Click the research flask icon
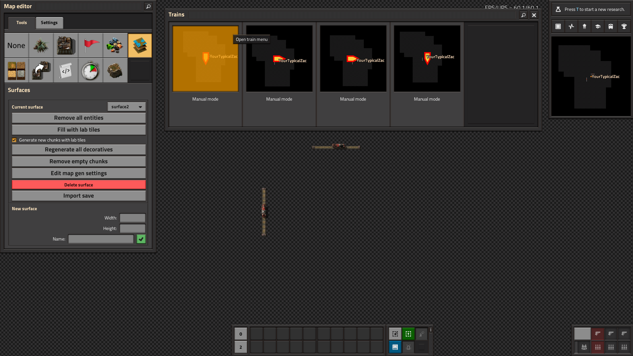Screen dimensions: 633x356 click(558, 9)
